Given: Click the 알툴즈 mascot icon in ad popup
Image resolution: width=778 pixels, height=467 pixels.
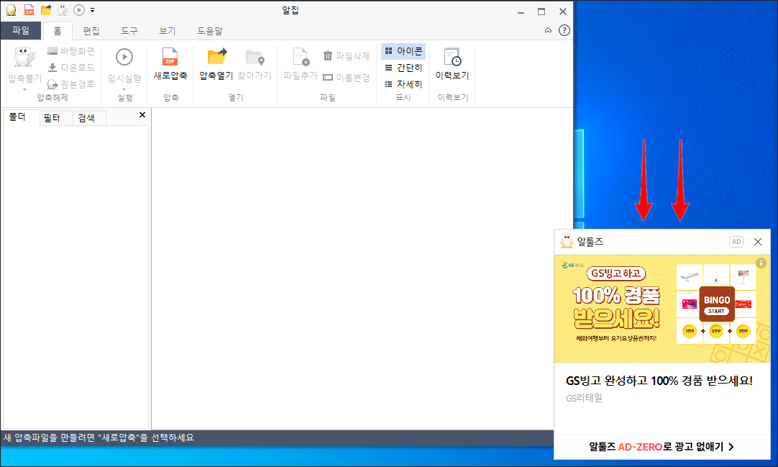Looking at the screenshot, I should 567,242.
